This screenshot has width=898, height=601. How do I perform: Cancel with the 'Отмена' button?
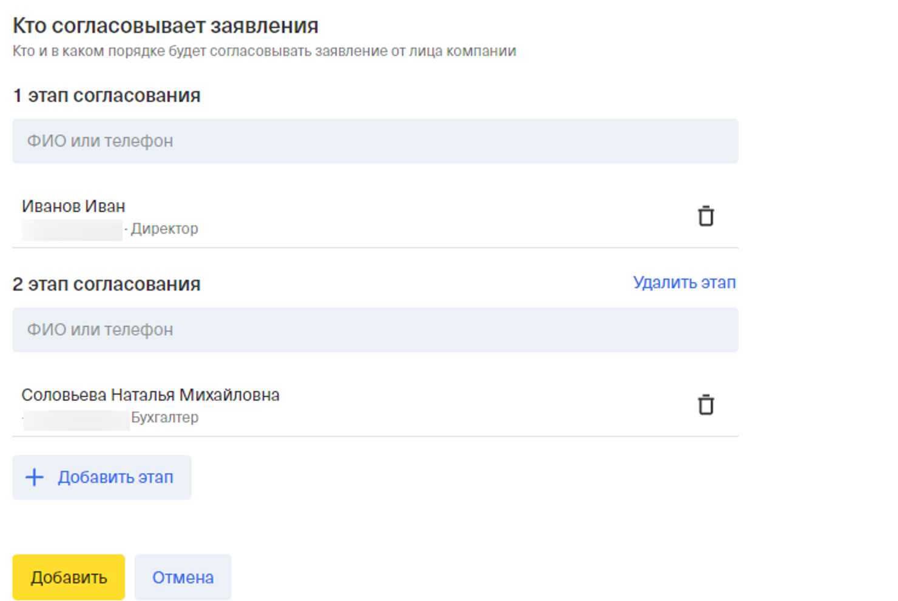183,577
